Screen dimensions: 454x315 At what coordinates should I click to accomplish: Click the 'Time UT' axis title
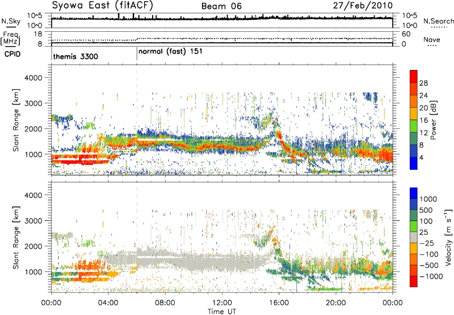click(x=222, y=312)
